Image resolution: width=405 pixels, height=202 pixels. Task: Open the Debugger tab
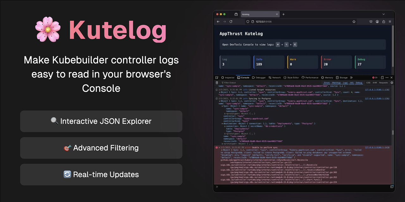coord(259,78)
